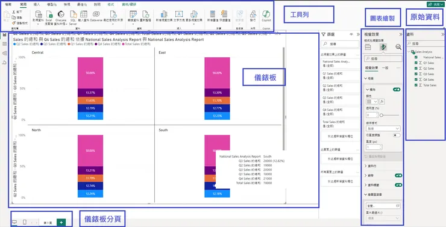Viewport: 446px width, 227px height.
Task: Connect to SQL Server source
Action: pos(73,17)
